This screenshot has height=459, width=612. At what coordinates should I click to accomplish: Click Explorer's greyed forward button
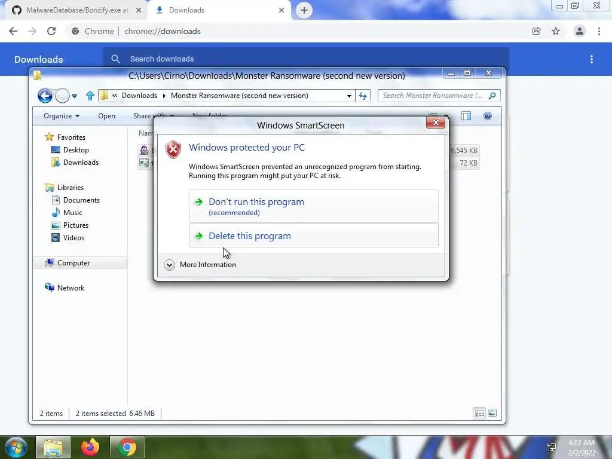pyautogui.click(x=62, y=96)
